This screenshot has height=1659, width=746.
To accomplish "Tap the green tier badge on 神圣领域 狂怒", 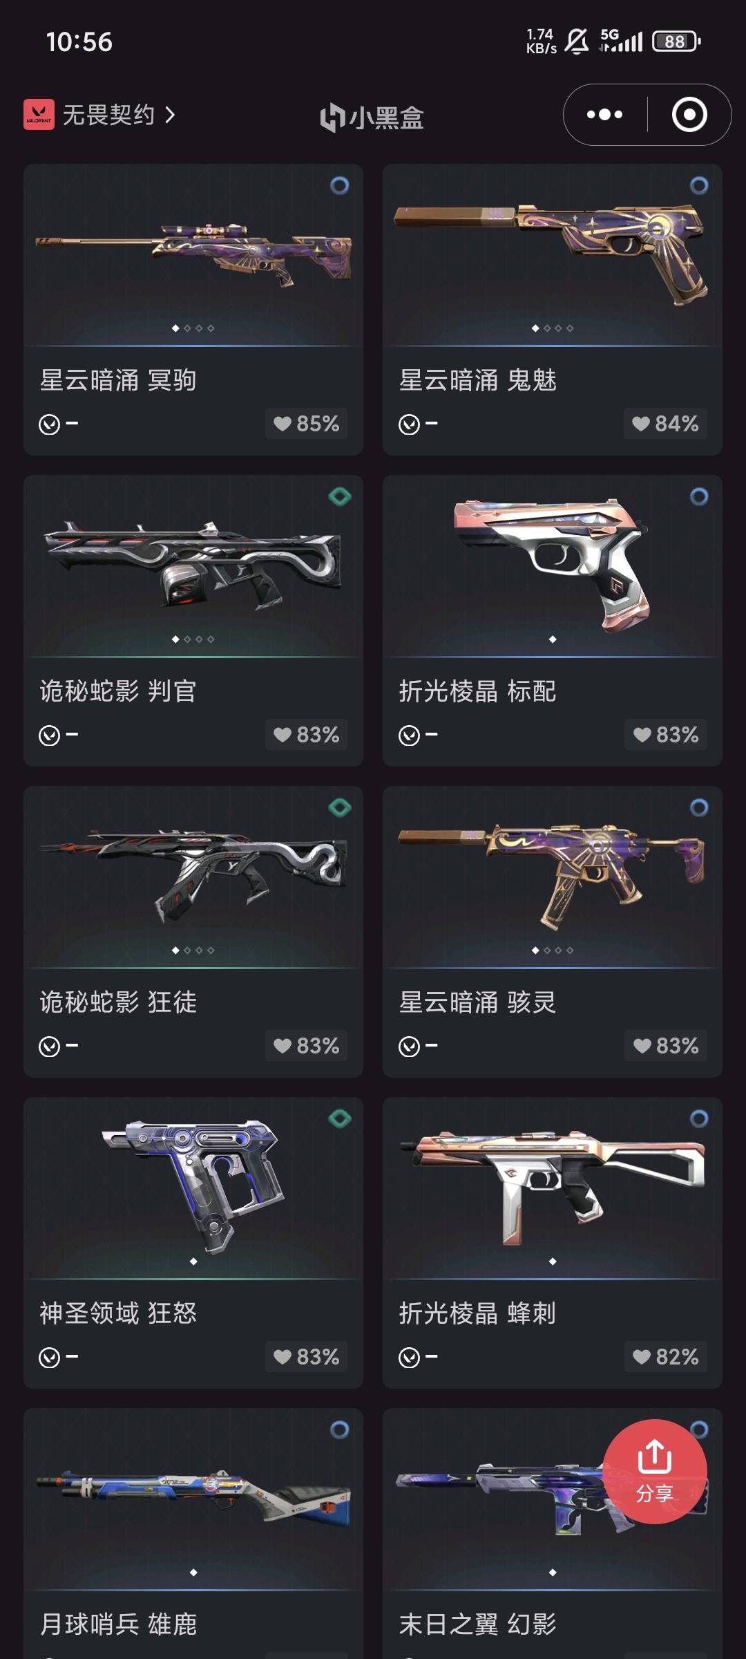I will point(339,1118).
